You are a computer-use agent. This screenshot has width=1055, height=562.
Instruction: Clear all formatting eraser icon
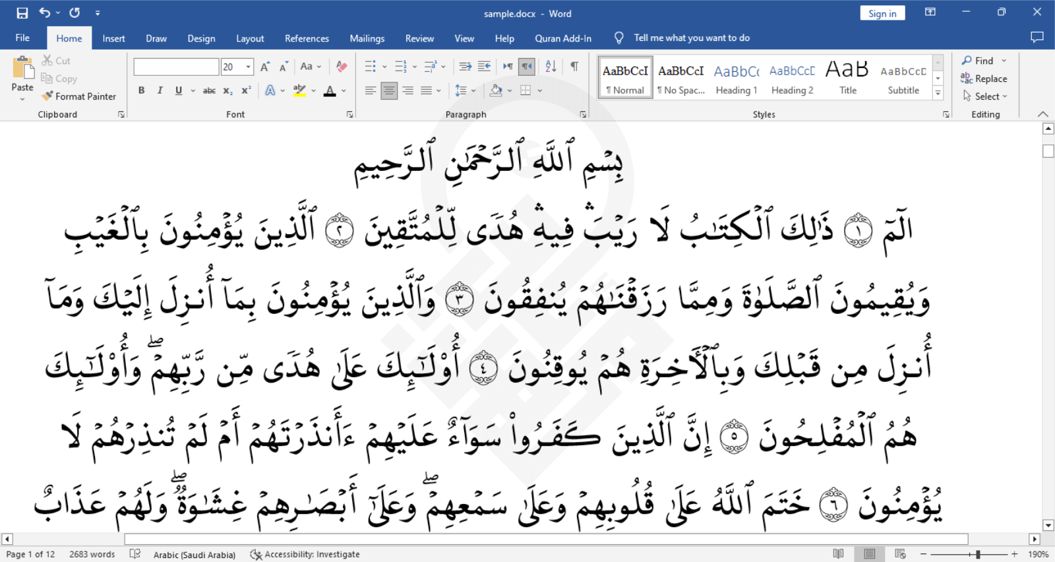(341, 67)
